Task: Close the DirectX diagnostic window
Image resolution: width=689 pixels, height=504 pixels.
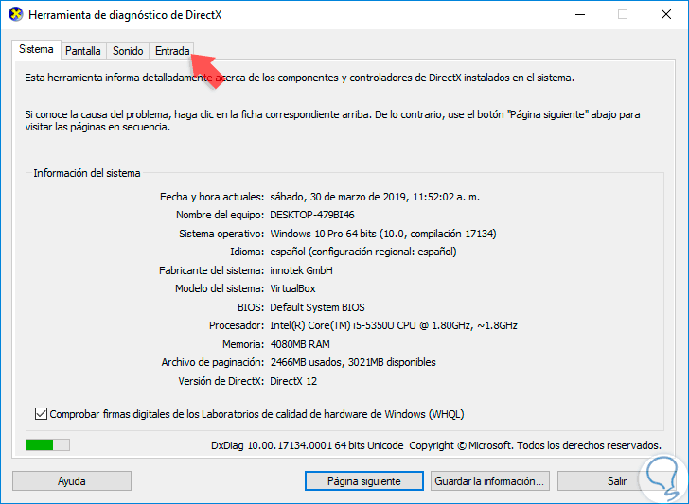Action: tap(665, 14)
